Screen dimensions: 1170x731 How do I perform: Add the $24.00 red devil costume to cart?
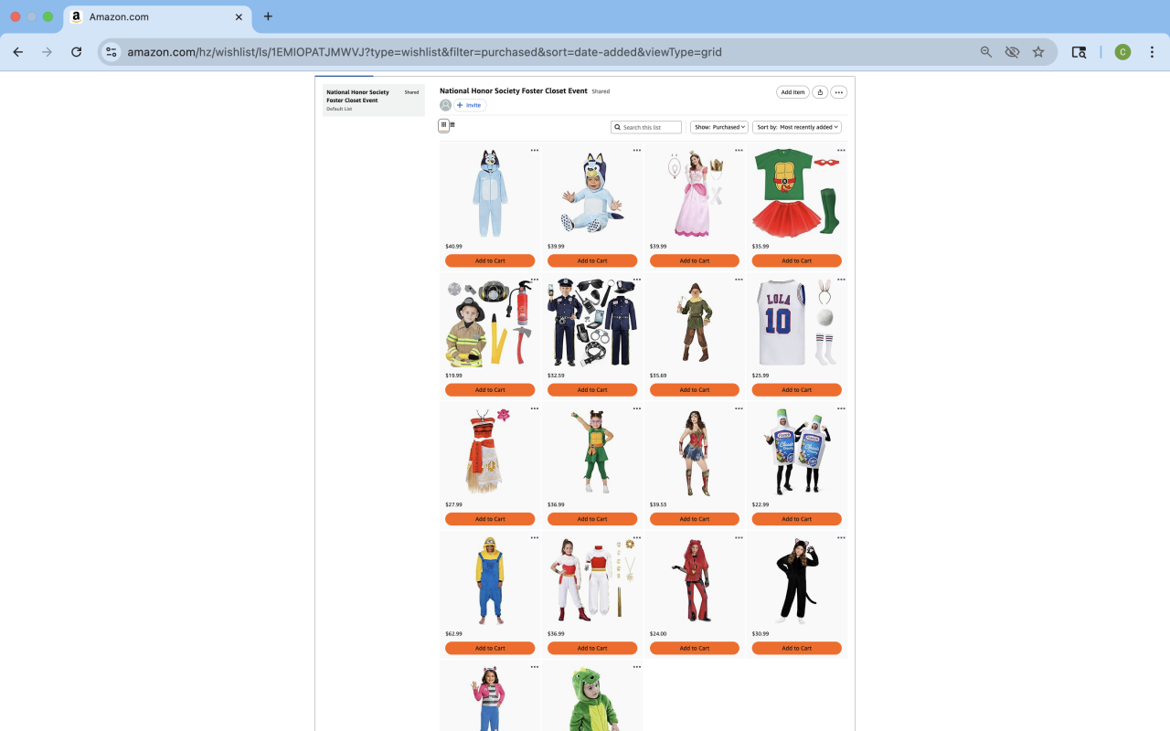coord(695,649)
